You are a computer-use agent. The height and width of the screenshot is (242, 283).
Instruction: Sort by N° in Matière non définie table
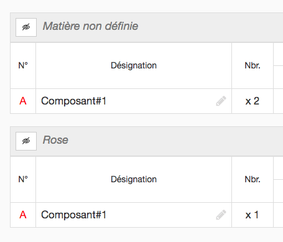tap(23, 65)
